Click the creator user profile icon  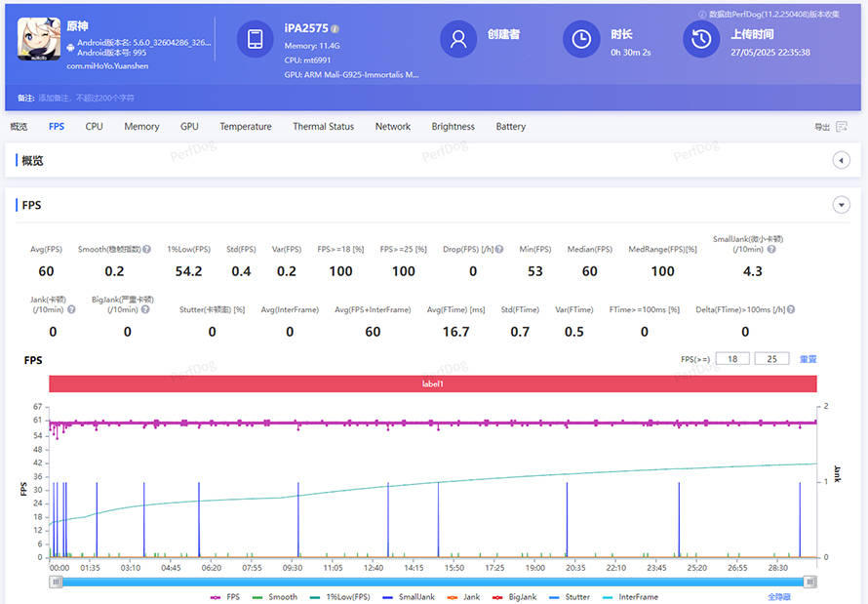point(457,39)
